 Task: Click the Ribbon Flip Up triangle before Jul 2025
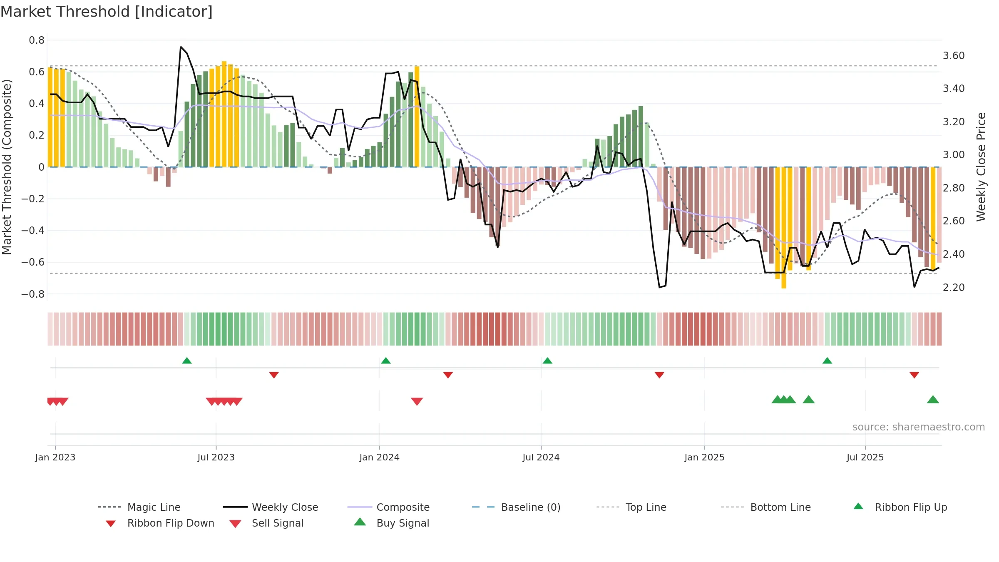point(827,361)
